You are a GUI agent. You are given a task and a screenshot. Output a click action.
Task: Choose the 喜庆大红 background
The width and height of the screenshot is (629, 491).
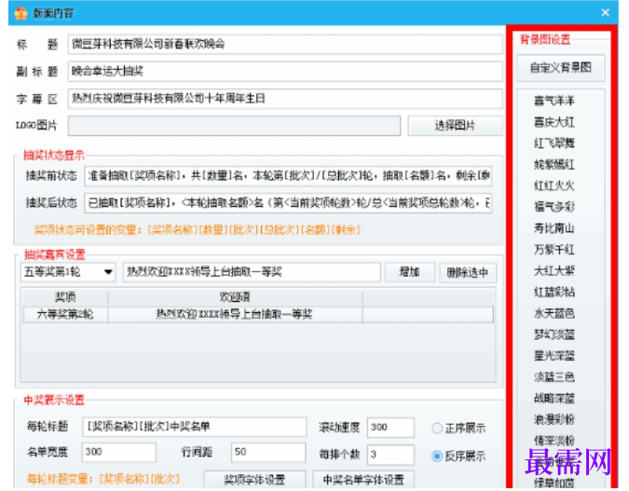pos(554,122)
